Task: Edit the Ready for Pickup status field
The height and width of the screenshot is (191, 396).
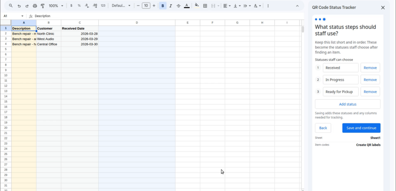Action: pyautogui.click(x=341, y=92)
